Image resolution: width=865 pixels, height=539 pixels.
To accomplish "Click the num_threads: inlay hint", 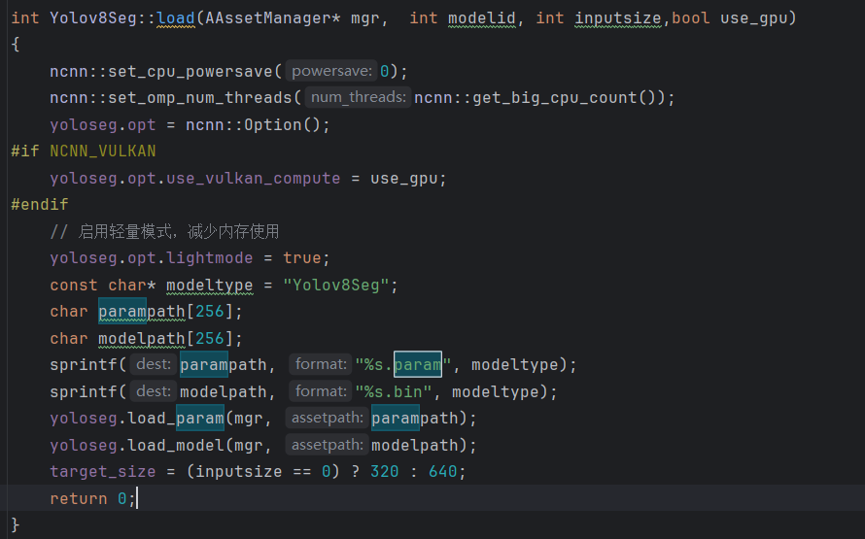I will [x=358, y=97].
